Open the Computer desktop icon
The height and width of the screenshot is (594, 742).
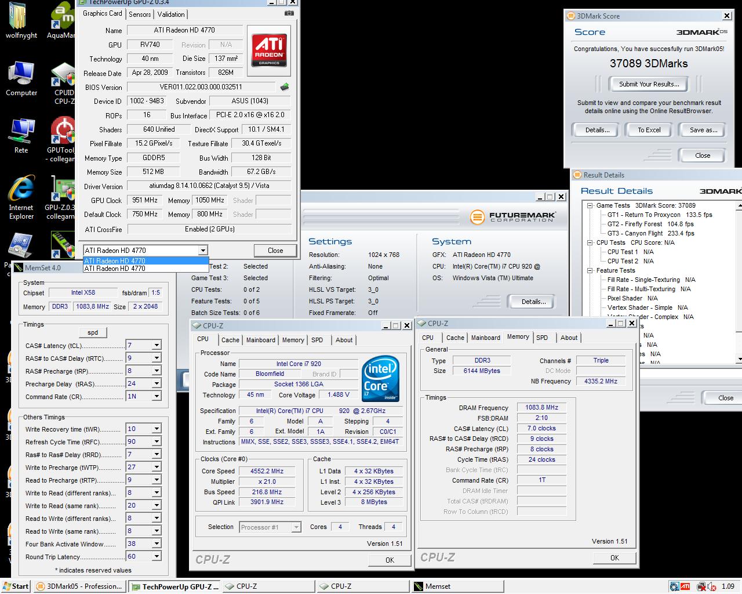click(x=21, y=79)
